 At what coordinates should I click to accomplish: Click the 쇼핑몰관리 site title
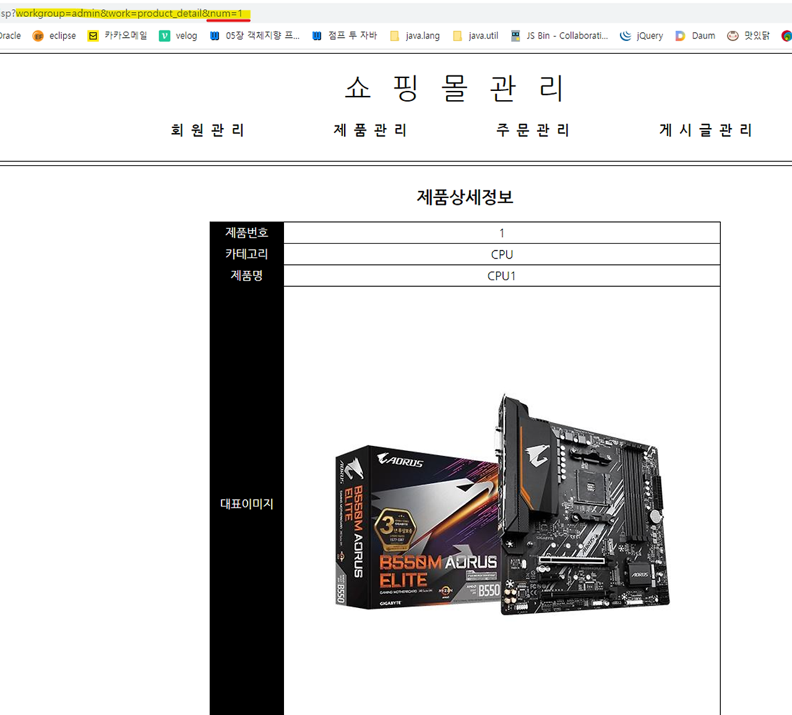coord(455,88)
